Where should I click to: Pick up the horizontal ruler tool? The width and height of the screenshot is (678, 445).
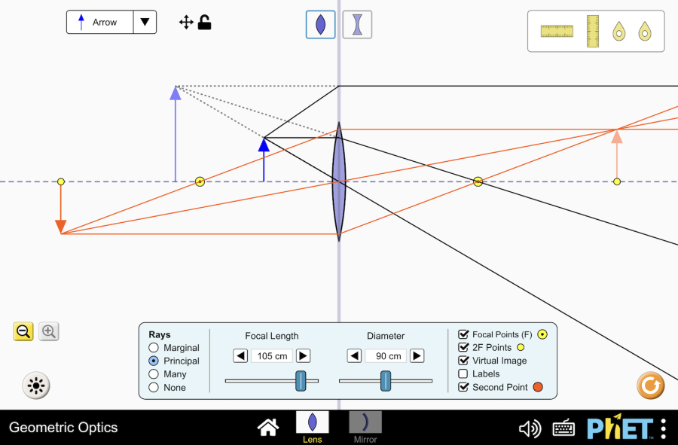[x=557, y=31]
